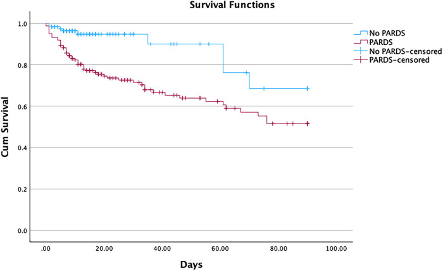This screenshot has width=443, height=271.
Task: Click the No PARDS-censored legend marker
Action: [x=361, y=51]
